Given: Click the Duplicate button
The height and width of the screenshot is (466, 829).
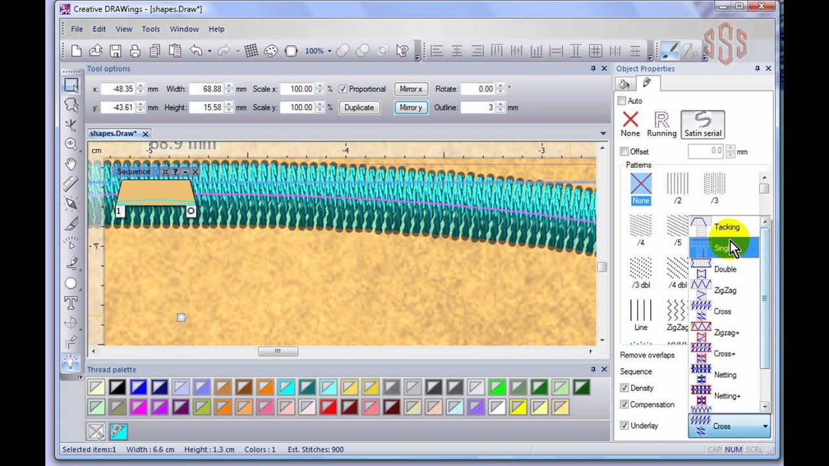Looking at the screenshot, I should click(359, 107).
